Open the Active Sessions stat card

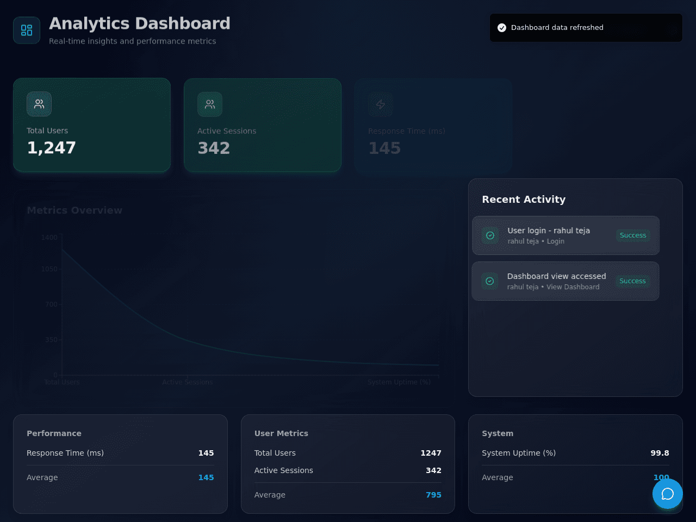coord(263,125)
